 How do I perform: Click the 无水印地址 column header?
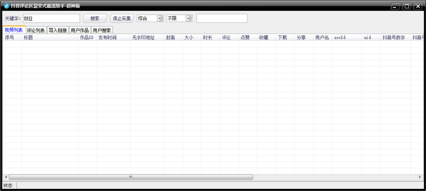pos(147,37)
